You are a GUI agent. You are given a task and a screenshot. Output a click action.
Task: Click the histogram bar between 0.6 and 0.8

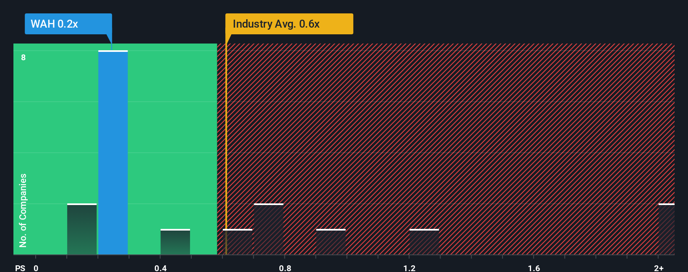[x=268, y=229]
